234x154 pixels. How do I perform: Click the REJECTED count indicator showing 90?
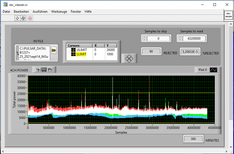[x=151, y=52]
